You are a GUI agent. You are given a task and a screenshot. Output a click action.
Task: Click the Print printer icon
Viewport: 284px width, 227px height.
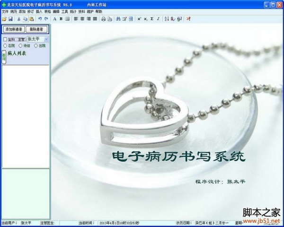click(x=103, y=19)
